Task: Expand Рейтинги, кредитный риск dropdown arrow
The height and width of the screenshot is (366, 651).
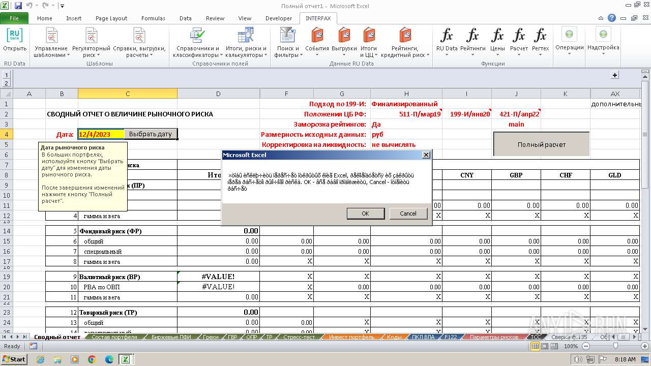Action: (428, 55)
